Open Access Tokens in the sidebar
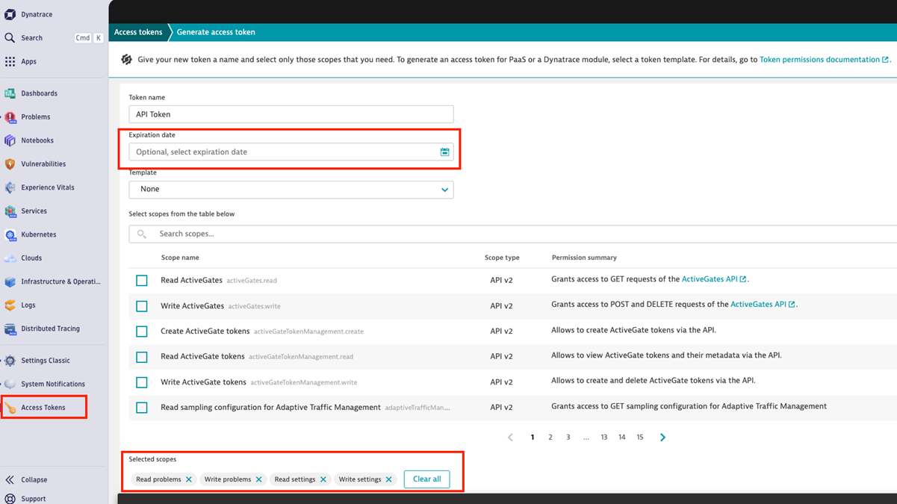The image size is (897, 504). coord(43,408)
